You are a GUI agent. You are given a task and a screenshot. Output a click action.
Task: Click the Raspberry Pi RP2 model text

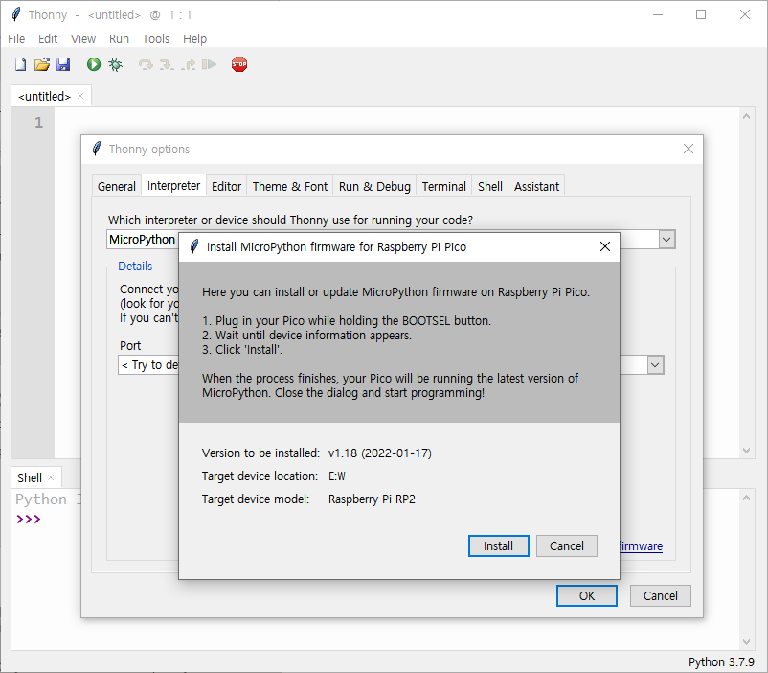coord(372,499)
